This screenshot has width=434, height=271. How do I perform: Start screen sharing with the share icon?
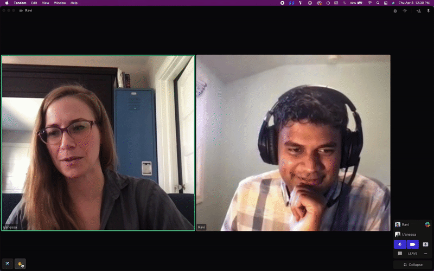click(x=425, y=244)
